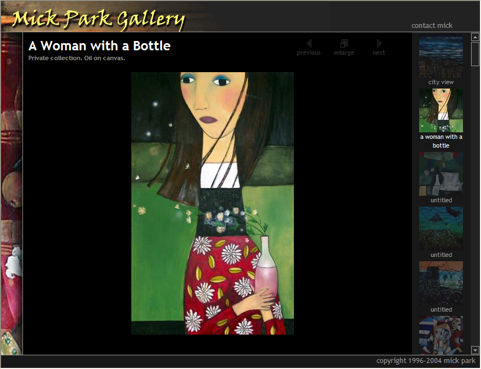This screenshot has height=369, width=481.
Task: Click the 'next' text label
Action: (379, 53)
